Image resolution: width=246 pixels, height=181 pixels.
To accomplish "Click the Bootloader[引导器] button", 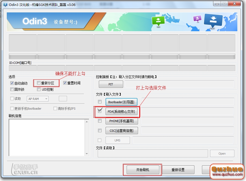I will point(121,102).
